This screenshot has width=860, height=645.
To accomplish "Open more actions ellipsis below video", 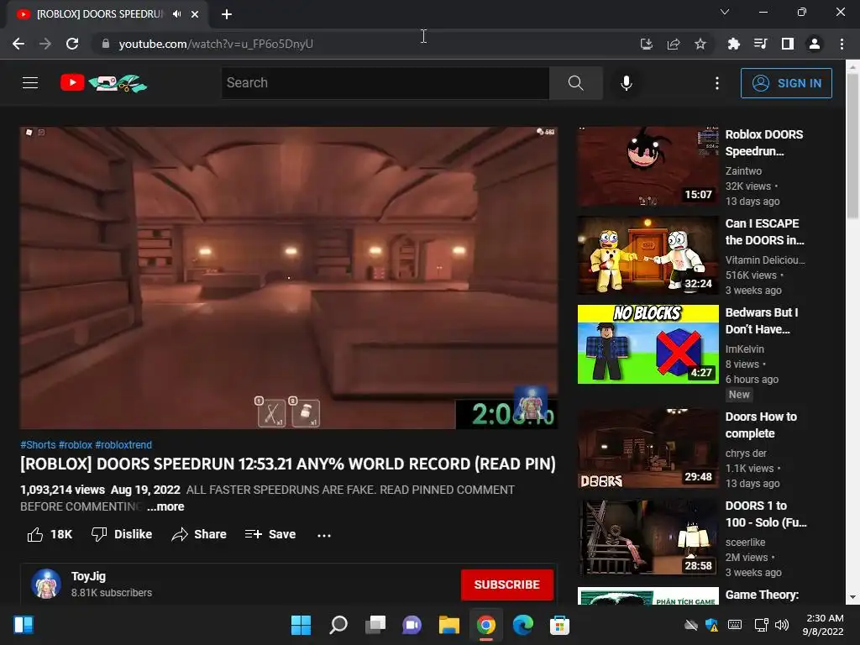I will tap(324, 535).
